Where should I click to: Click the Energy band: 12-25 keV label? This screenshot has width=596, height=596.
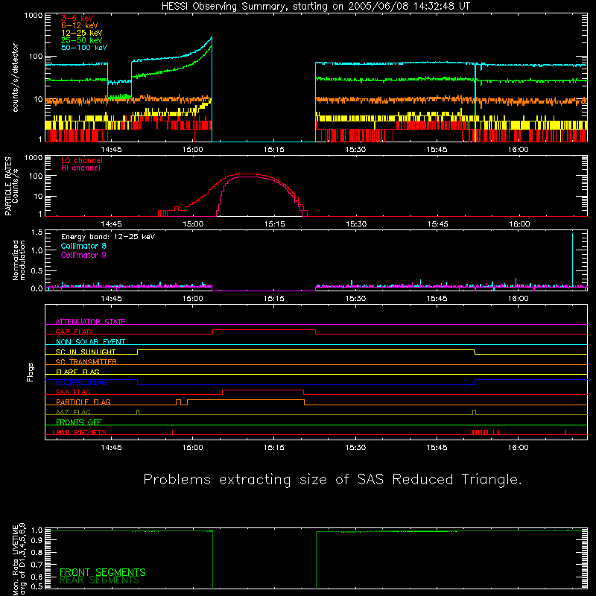(108, 237)
